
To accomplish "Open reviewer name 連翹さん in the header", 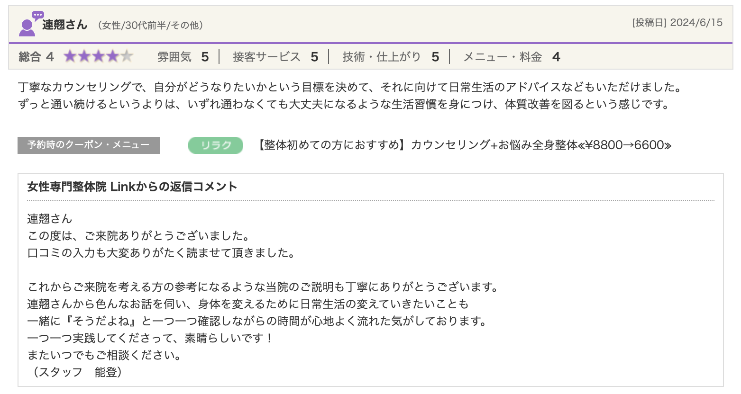I will (65, 25).
